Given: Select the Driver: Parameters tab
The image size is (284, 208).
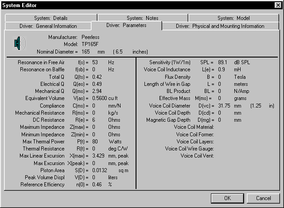Looking at the screenshot, I should [126, 25].
